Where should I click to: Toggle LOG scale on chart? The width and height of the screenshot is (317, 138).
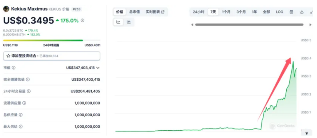tap(279, 12)
